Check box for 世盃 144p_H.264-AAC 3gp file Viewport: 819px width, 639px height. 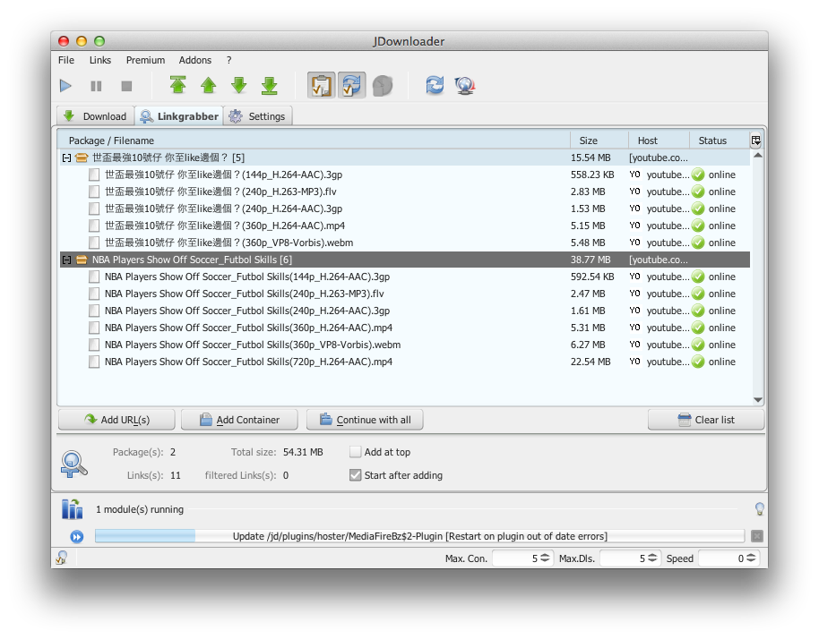pyautogui.click(x=94, y=175)
